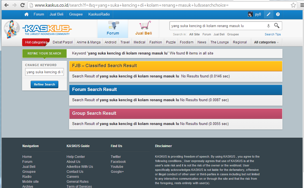This screenshot has height=188, width=304.
Task: Open the Medical category
Action: [139, 42]
